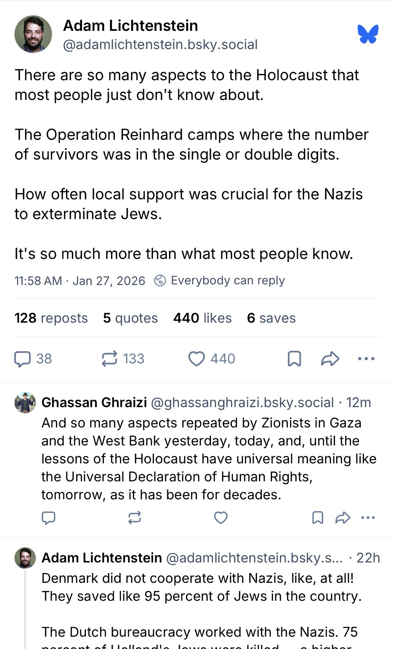Open more options on main post

[366, 359]
